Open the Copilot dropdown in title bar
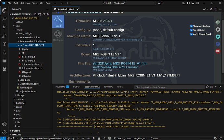The height and width of the screenshot is (140, 224). tap(161, 3)
